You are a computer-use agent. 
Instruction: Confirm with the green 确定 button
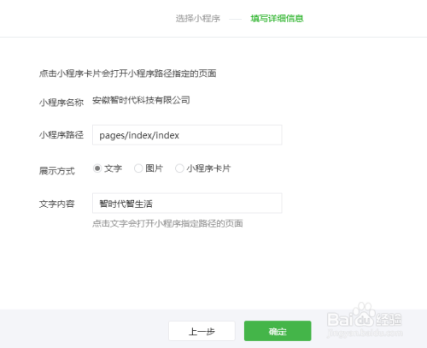[x=278, y=331]
